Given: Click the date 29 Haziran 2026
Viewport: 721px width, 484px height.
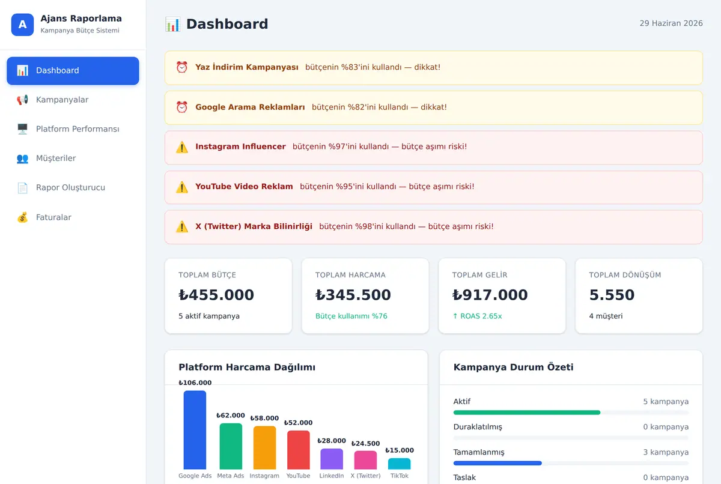Looking at the screenshot, I should (671, 23).
